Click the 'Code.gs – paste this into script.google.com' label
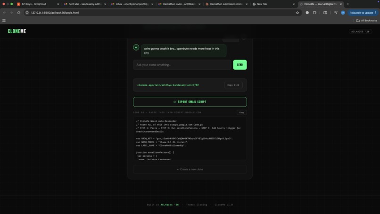The height and width of the screenshot is (214, 380). 167,112
